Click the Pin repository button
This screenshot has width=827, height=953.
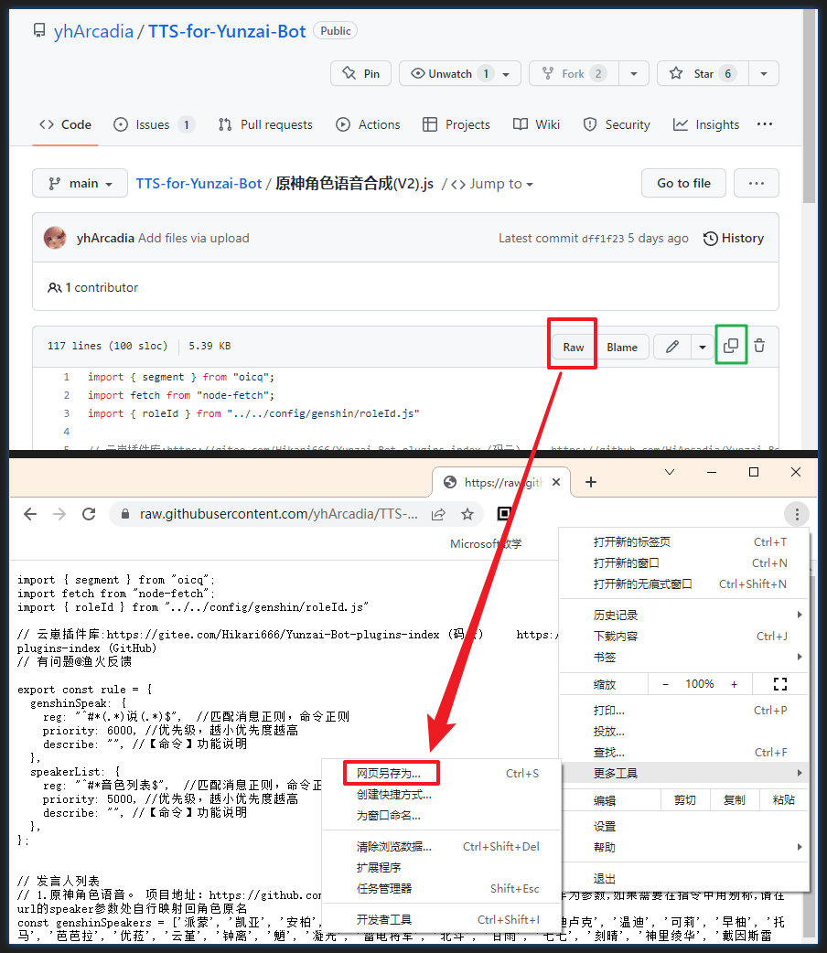[x=360, y=73]
